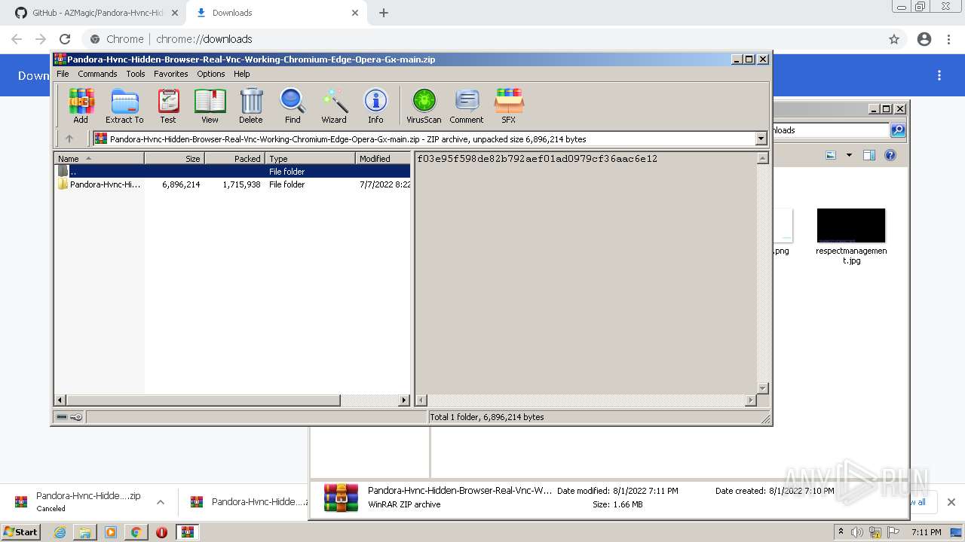Sort file list by Modified column
965x542 pixels.
(383, 158)
